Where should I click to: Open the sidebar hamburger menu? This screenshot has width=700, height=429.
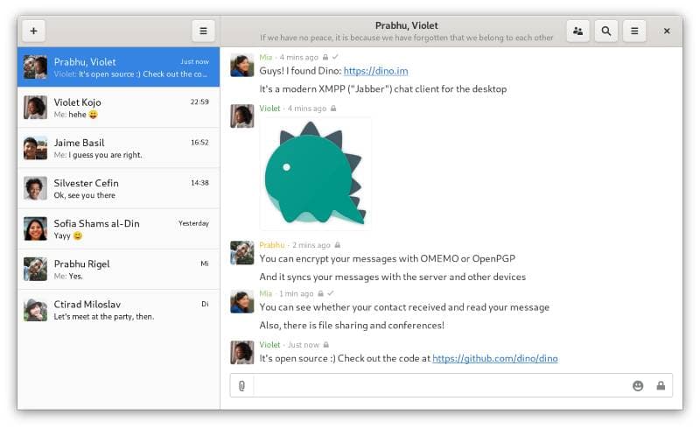click(203, 31)
